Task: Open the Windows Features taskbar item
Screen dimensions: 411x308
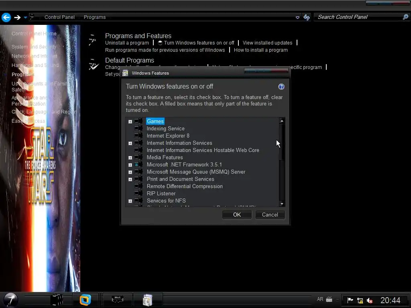Action: pyautogui.click(x=148, y=300)
